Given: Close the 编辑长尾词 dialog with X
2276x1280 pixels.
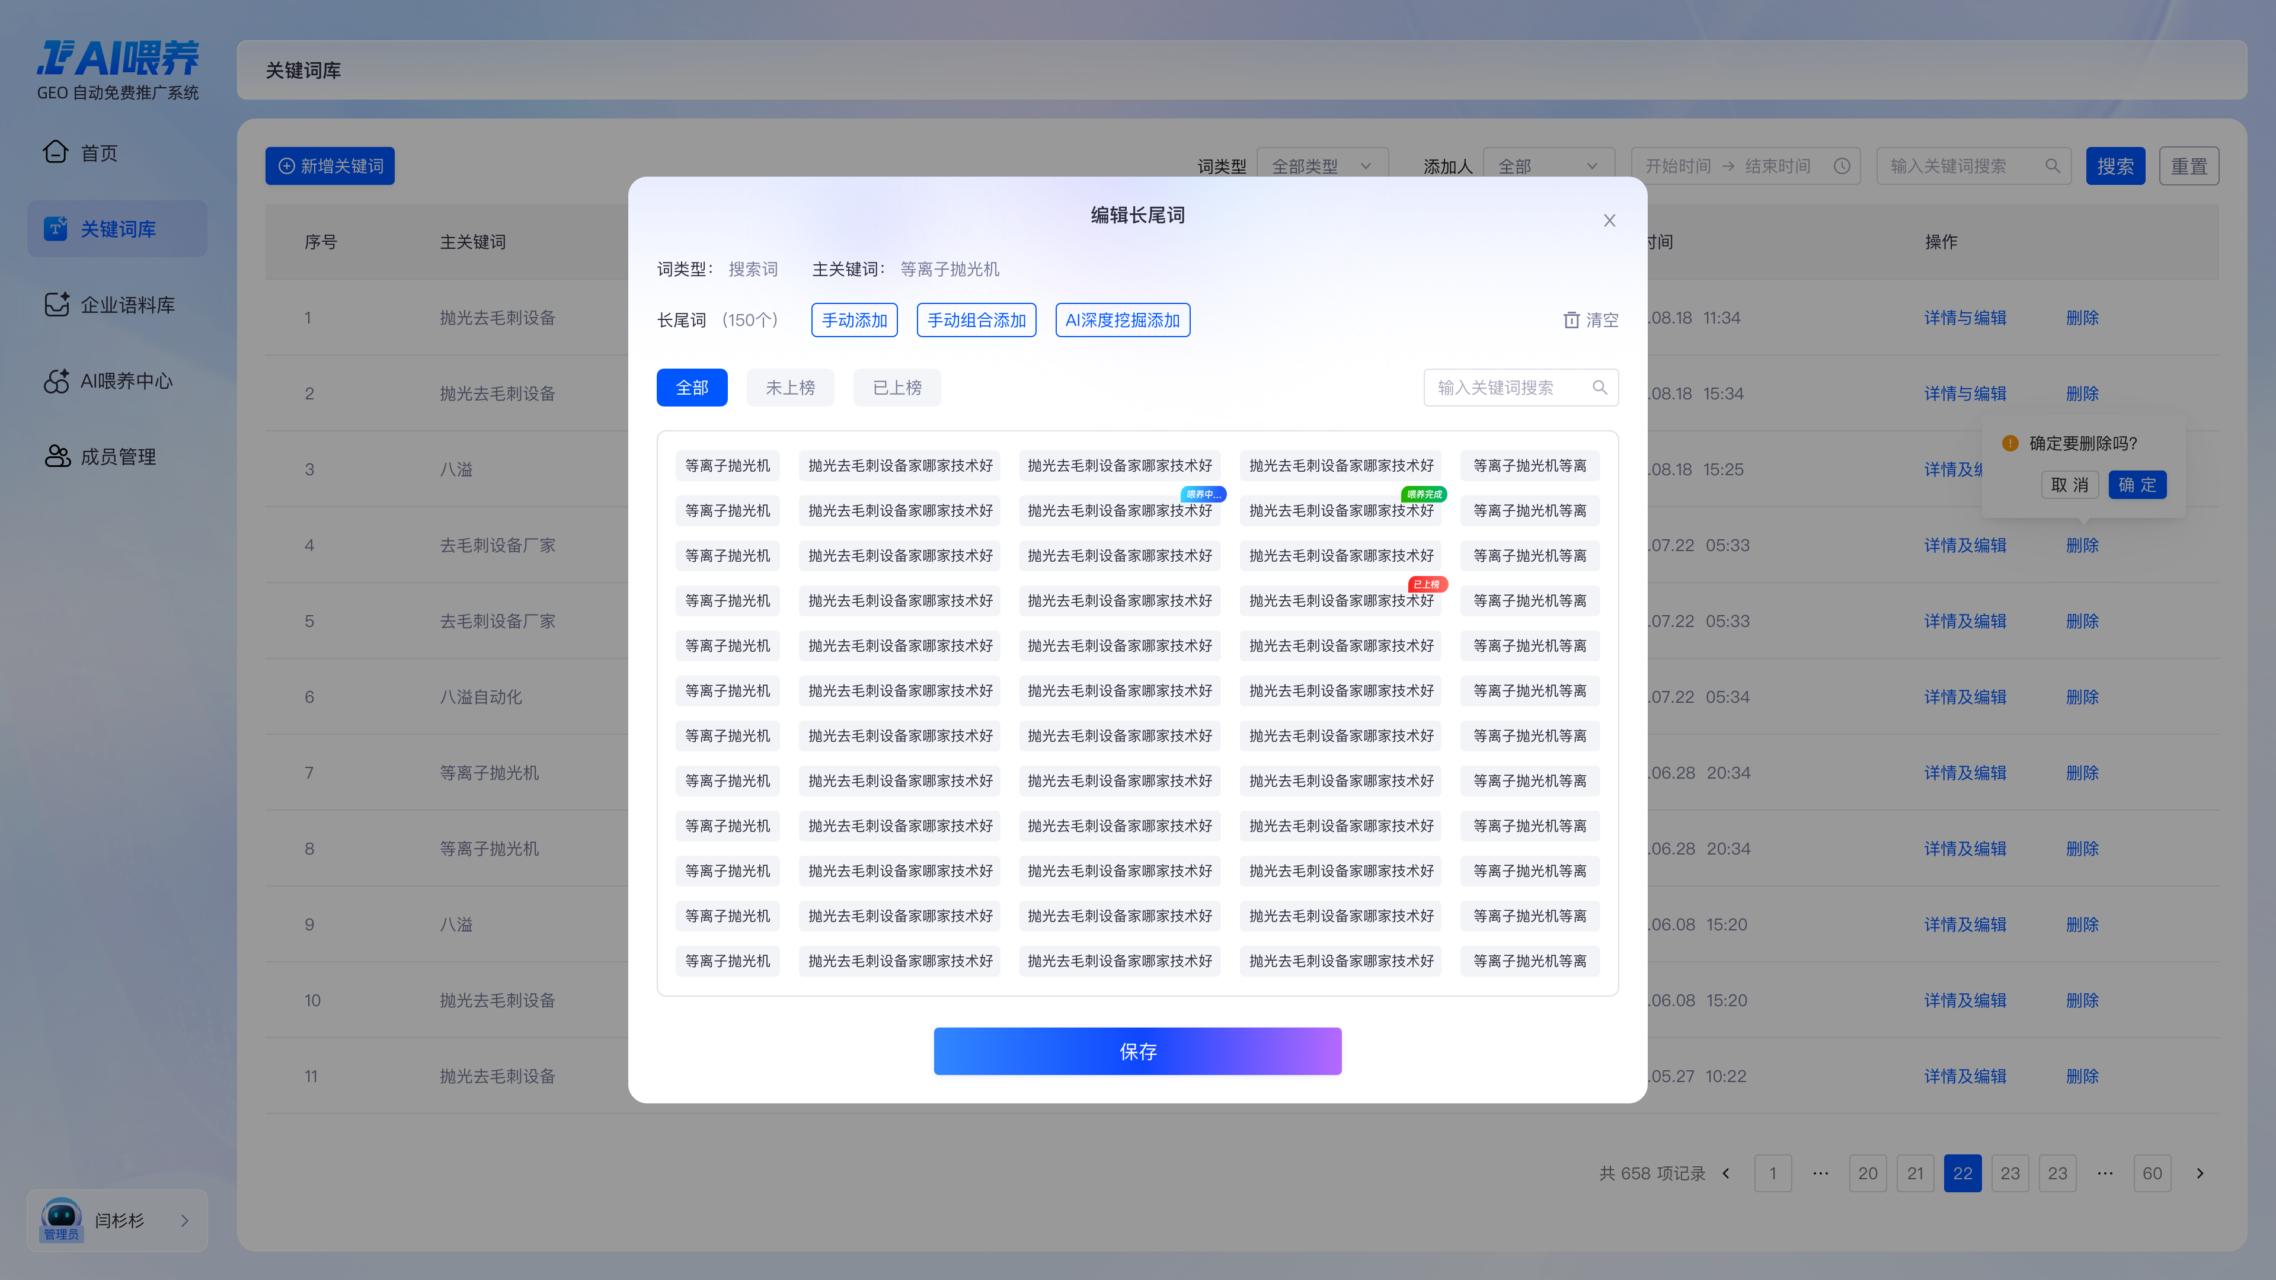Looking at the screenshot, I should point(1609,221).
